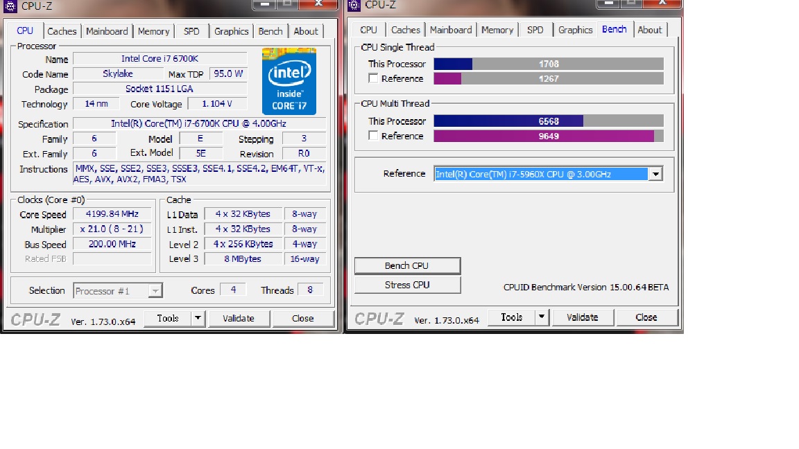Image resolution: width=799 pixels, height=449 pixels.
Task: Start the Stress CPU test
Action: 407,285
